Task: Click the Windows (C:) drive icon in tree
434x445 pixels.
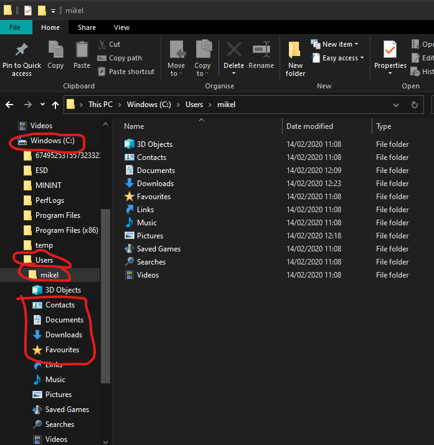Action: tap(22, 141)
